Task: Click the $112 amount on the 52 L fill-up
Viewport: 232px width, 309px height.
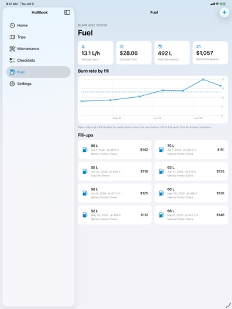Action: click(x=144, y=215)
